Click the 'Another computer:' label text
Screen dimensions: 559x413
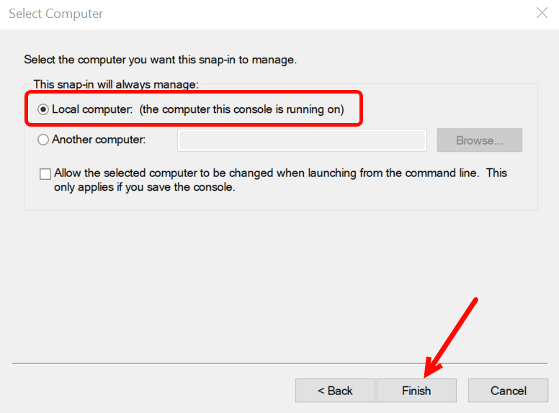(x=99, y=140)
